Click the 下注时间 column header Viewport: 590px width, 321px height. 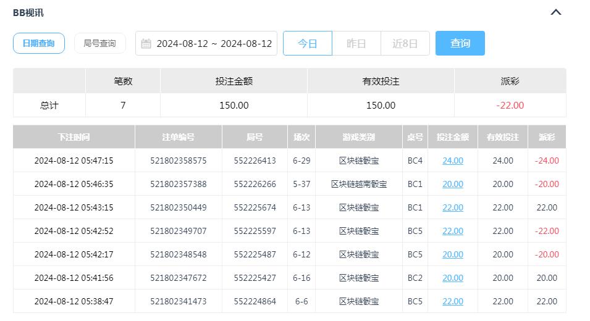point(74,137)
